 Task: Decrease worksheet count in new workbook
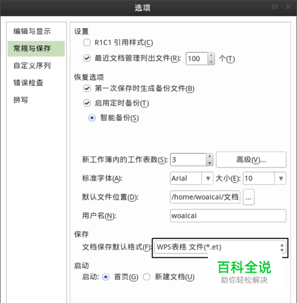pos(210,163)
